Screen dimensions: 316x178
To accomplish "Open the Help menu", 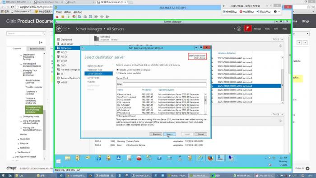I will (284, 29).
